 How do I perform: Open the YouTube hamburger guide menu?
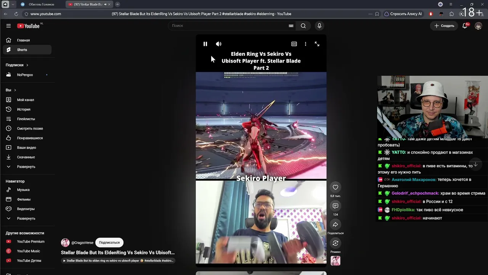click(8, 26)
